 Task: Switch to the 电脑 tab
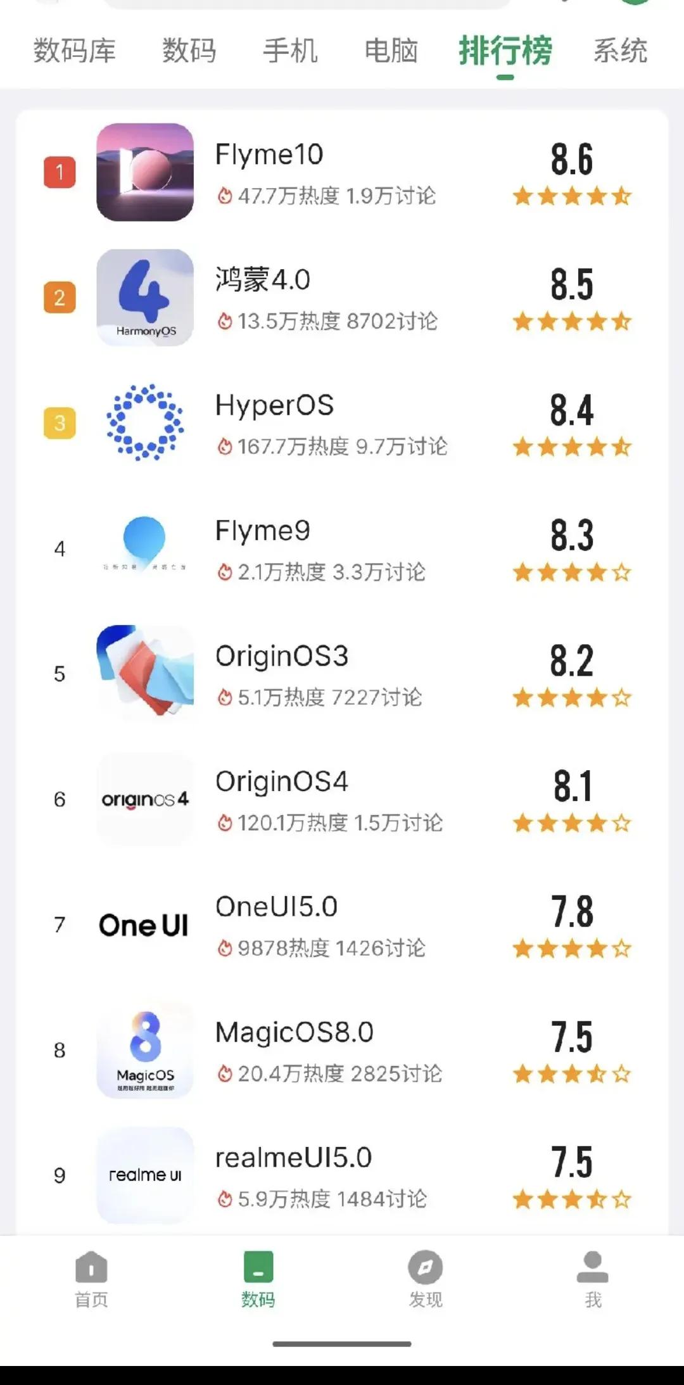pos(391,51)
